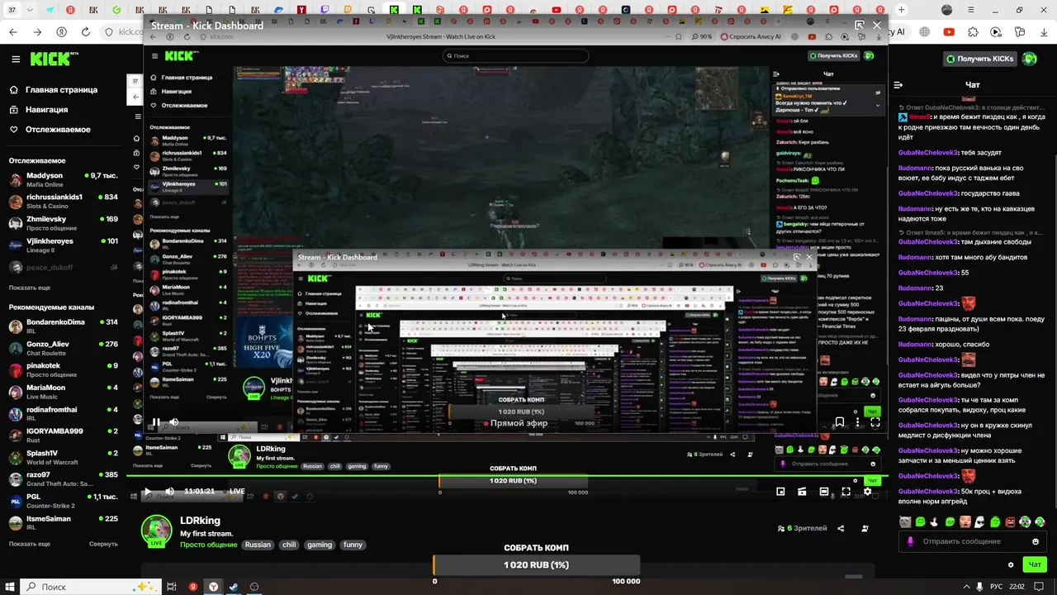Screen dimensions: 1057x595
Task: Toggle fullscreen in pop-out dashboard player
Action: 875,422
